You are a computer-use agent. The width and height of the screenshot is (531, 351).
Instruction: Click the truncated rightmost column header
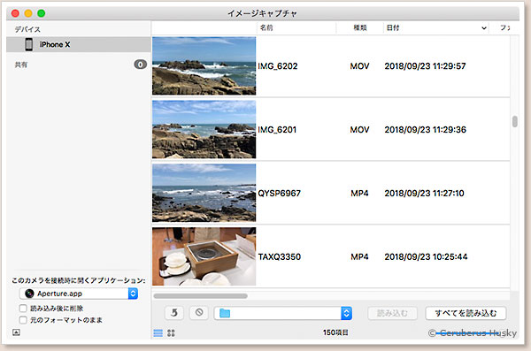coord(505,27)
